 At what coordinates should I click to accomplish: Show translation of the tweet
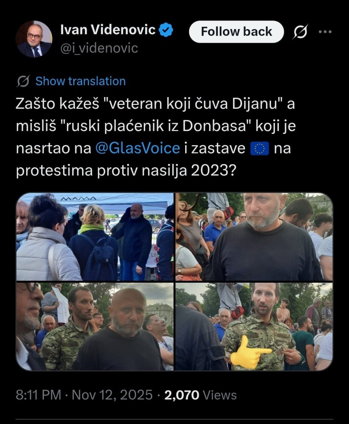81,81
